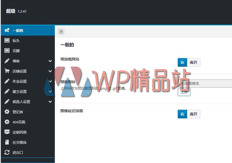Image resolution: width=232 pixels, height=163 pixels.
Task: Select the share icon for 社交媒体
Action: pyautogui.click(x=7, y=142)
